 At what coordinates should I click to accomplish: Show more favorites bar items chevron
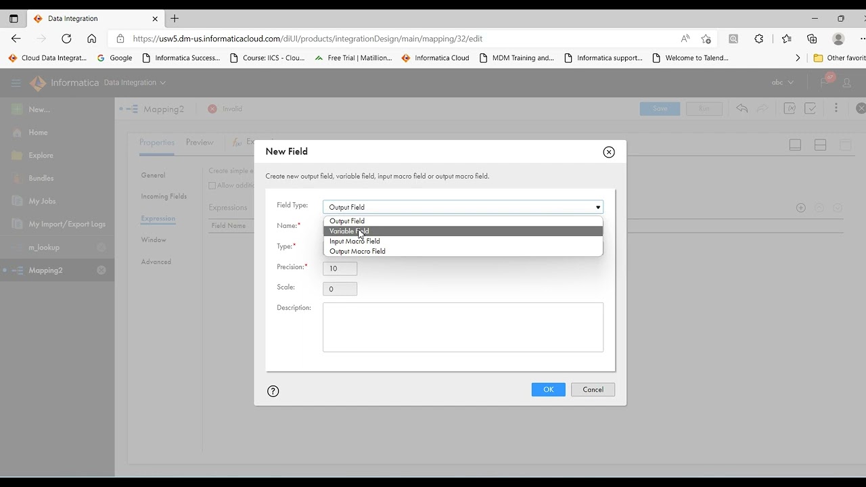798,58
